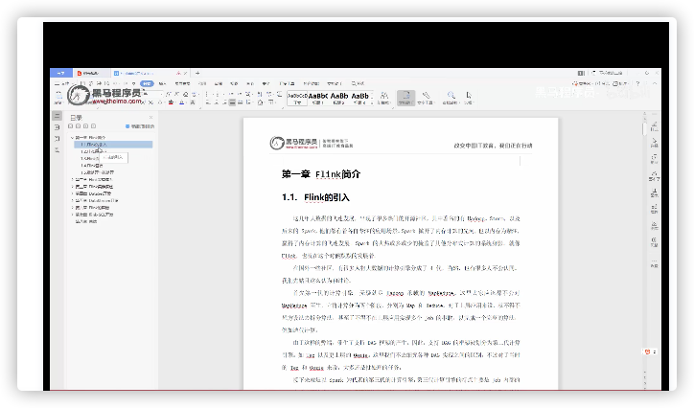Image resolution: width=694 pixels, height=408 pixels.
Task: Click the third icon in left sidebar
Action: point(58,139)
